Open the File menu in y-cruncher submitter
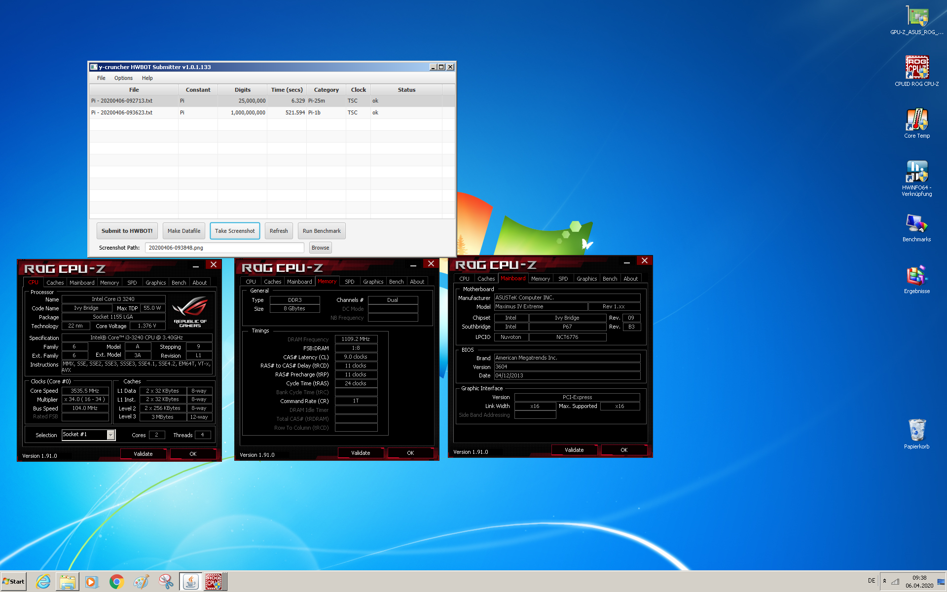Image resolution: width=947 pixels, height=592 pixels. pyautogui.click(x=101, y=78)
